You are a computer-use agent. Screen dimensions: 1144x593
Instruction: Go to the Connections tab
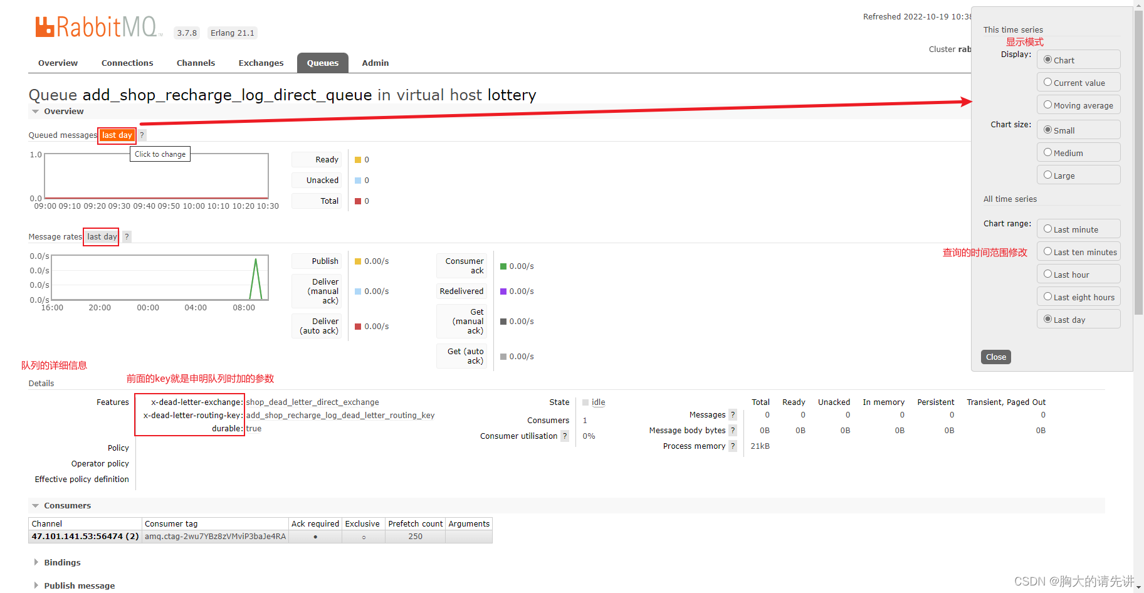(x=127, y=63)
